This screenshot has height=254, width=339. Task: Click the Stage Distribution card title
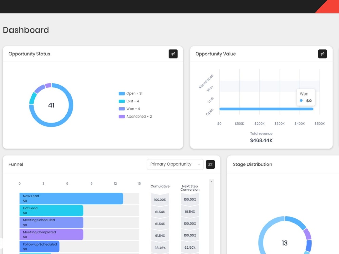(x=252, y=164)
